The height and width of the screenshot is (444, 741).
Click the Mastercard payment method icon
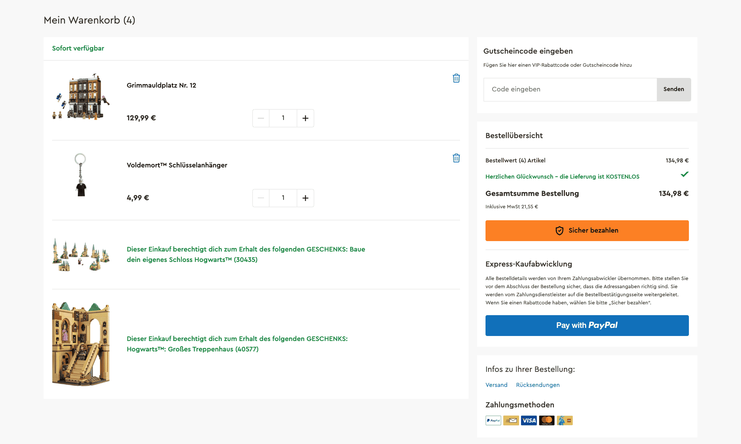click(x=547, y=420)
